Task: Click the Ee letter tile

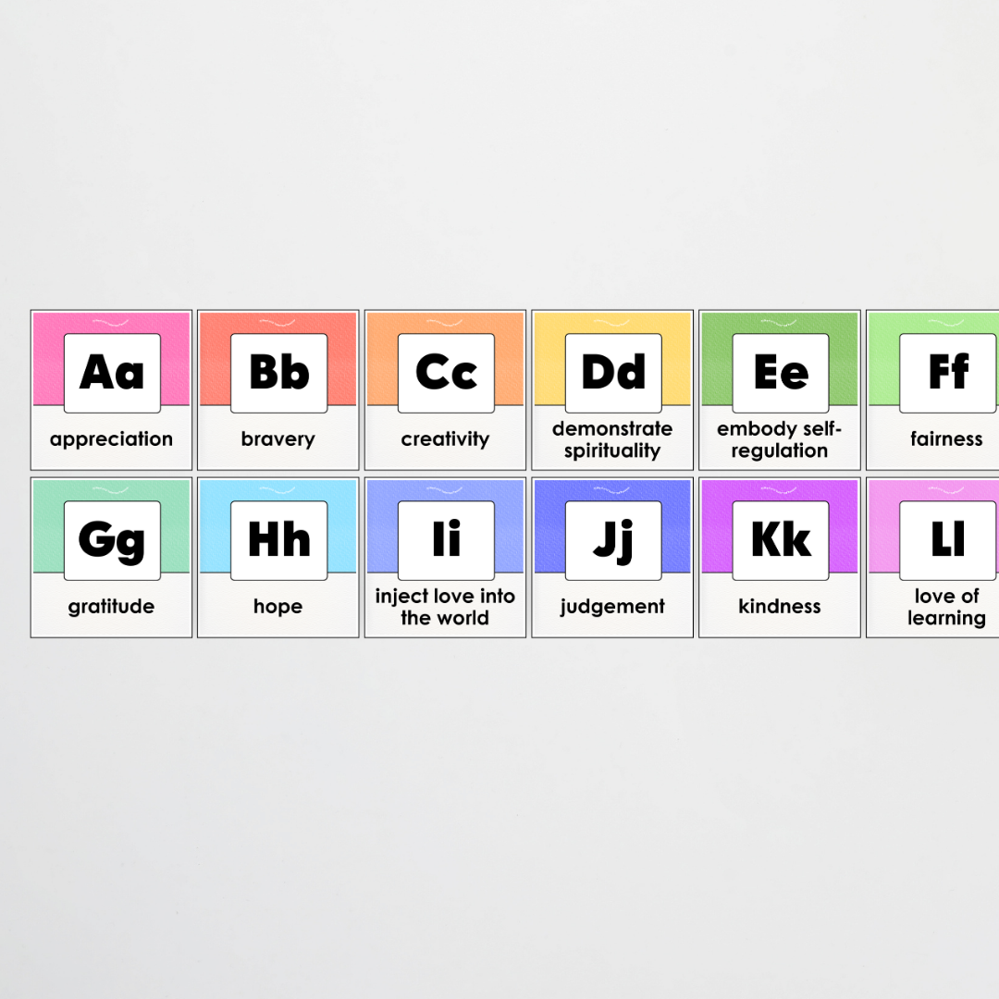Action: click(x=780, y=371)
